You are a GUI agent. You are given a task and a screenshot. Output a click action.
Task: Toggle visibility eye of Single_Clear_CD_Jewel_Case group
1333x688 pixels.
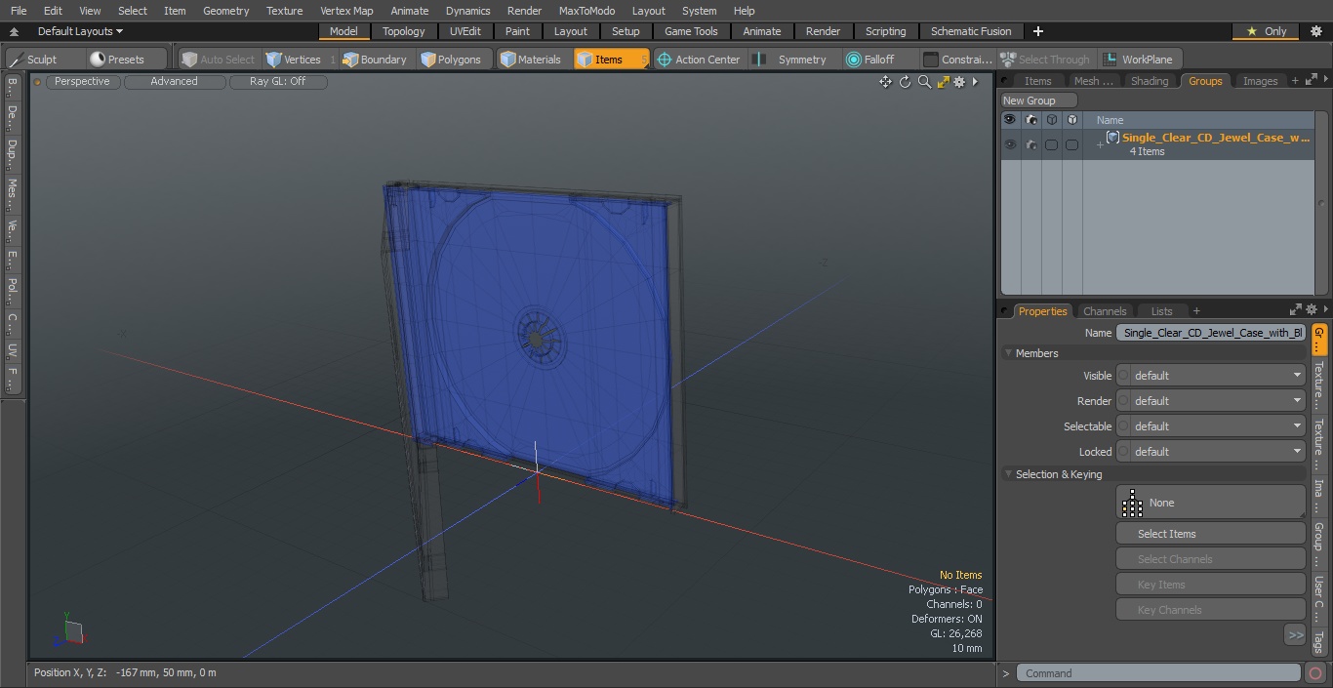click(x=1010, y=144)
